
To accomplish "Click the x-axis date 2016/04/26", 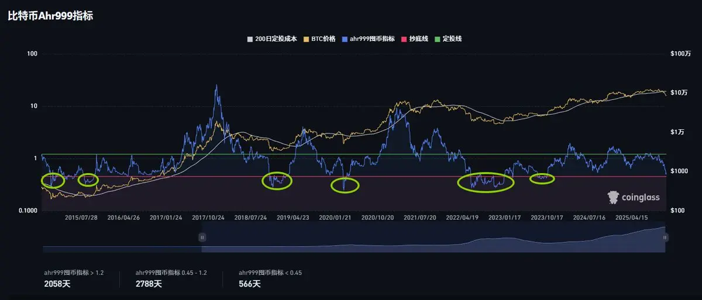I will click(x=124, y=217).
